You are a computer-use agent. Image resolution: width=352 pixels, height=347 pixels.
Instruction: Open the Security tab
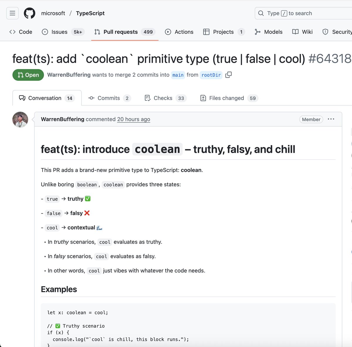[337, 32]
